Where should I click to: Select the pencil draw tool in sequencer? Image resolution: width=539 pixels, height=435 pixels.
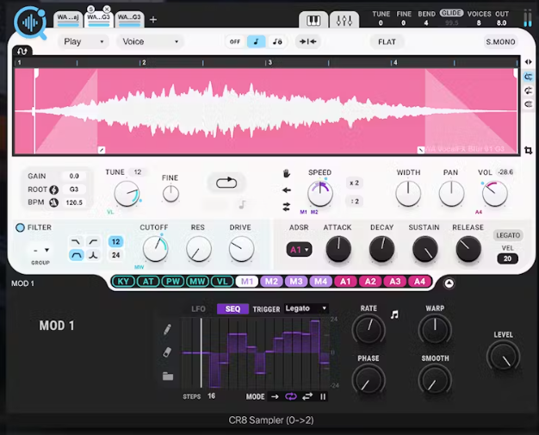click(x=167, y=329)
